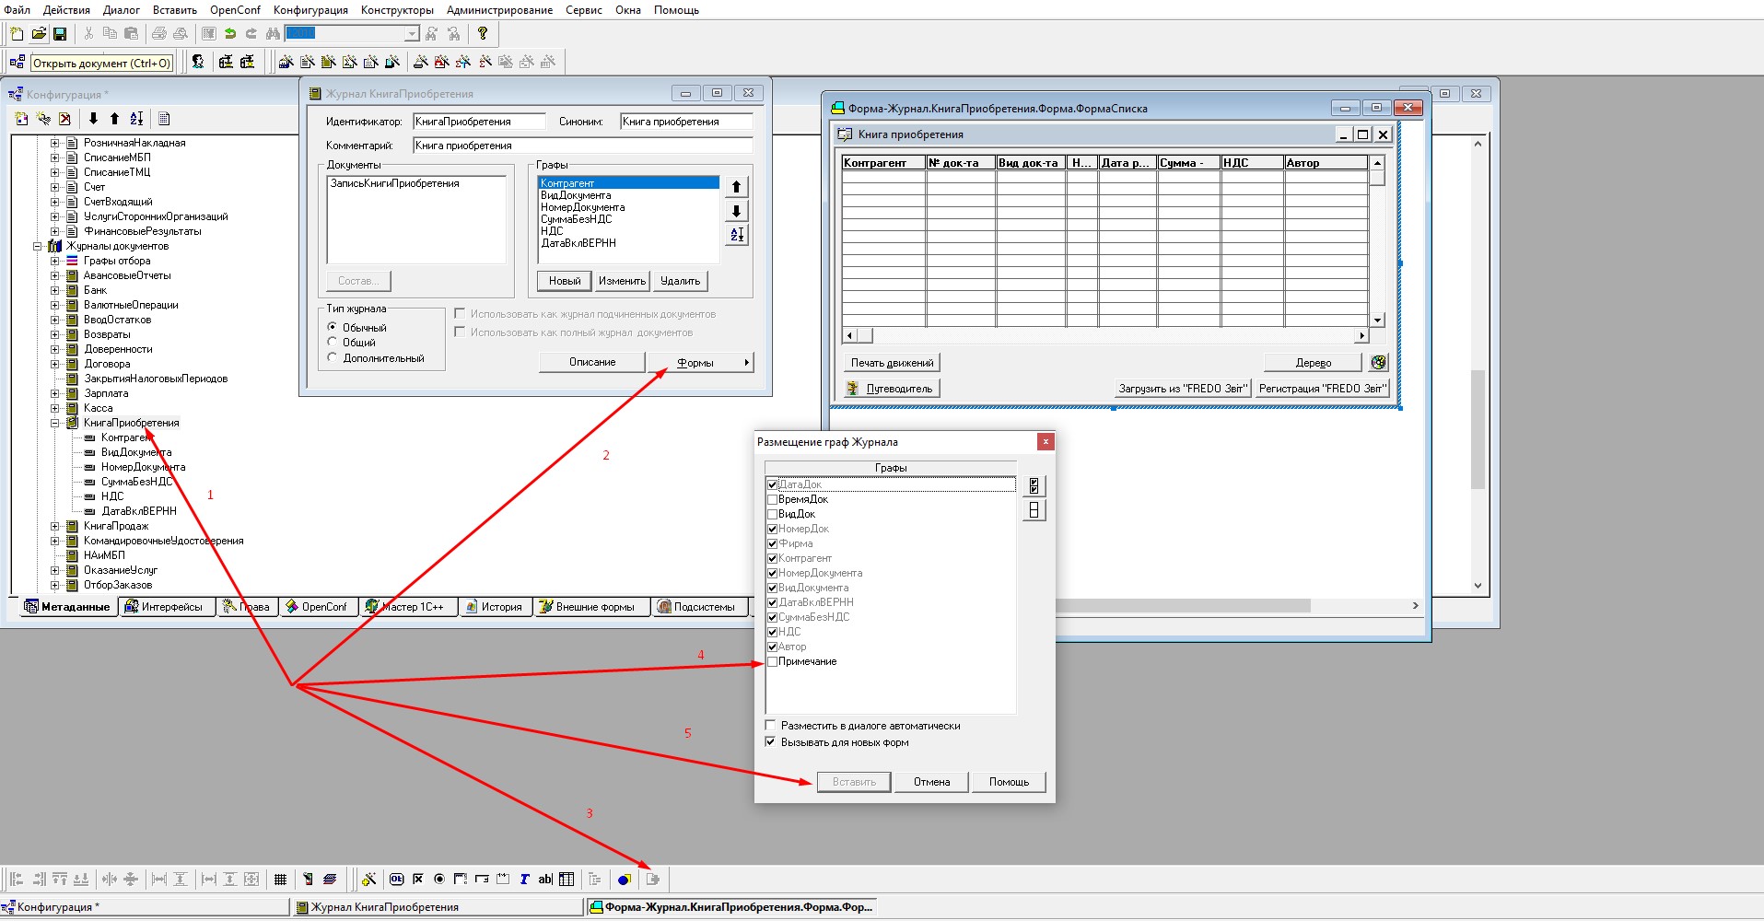Screen dimensions: 1764x921
Task: Expand the Зарплата journal node
Action: pos(54,393)
